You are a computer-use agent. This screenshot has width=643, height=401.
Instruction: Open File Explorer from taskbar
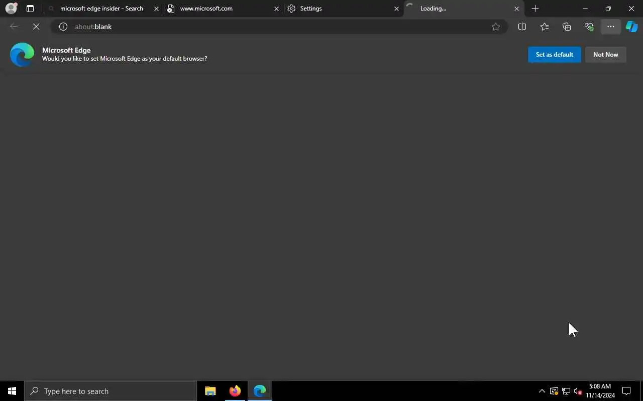[210, 391]
